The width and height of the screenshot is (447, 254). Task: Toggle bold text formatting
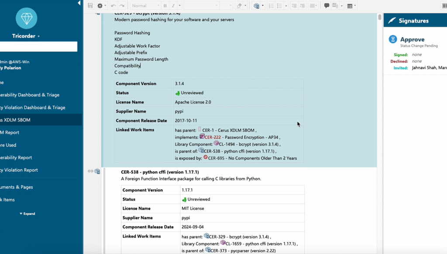[x=165, y=6]
